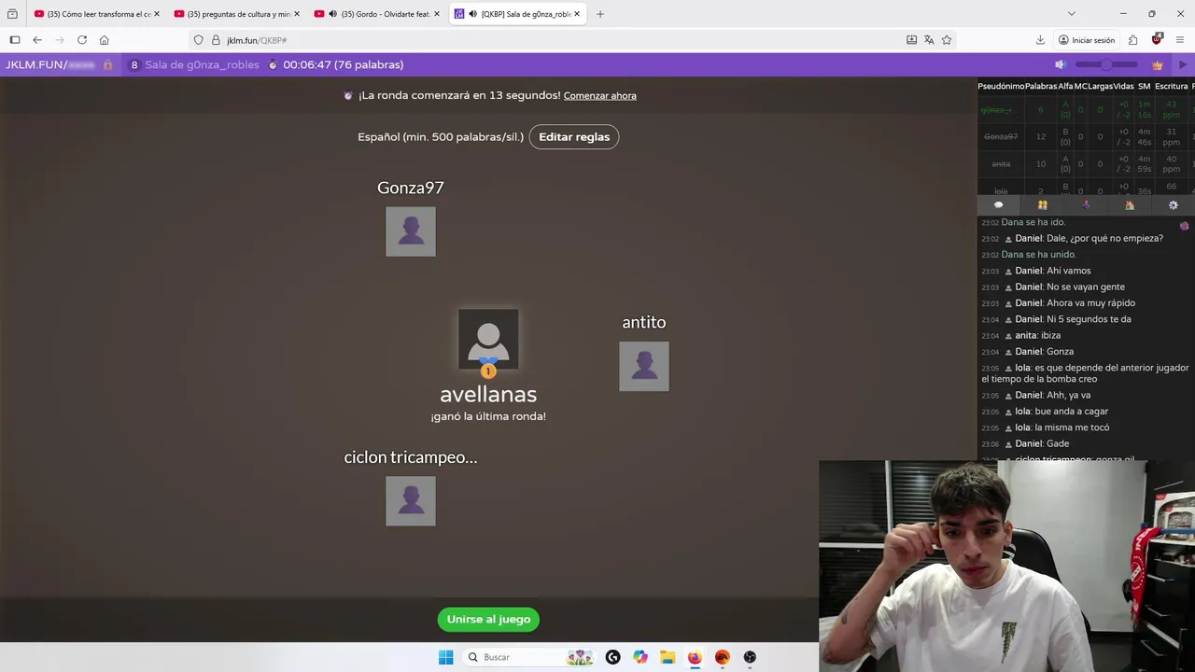
Task: Close the 'Cómo leer transforma' tab
Action: [x=156, y=14]
